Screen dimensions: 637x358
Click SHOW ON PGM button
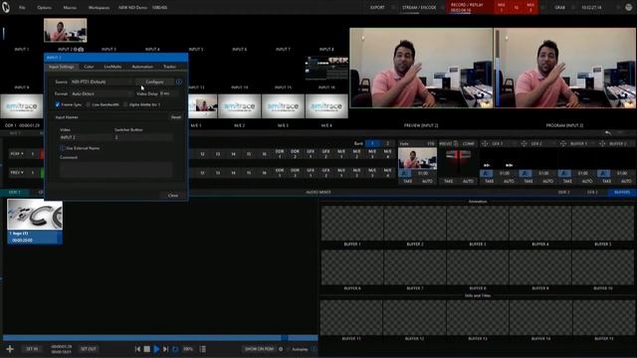[x=259, y=349]
